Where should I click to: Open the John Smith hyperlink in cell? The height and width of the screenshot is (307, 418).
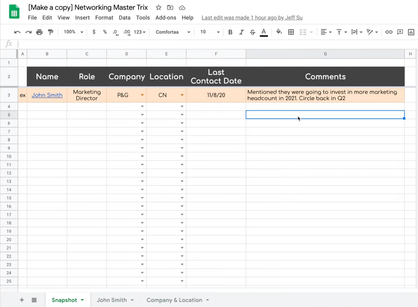(47, 95)
